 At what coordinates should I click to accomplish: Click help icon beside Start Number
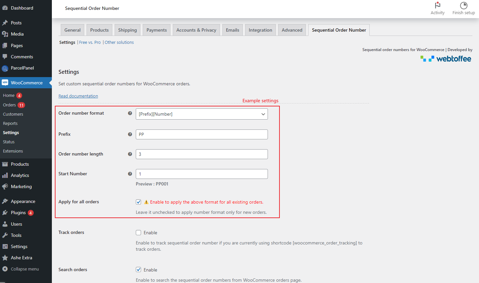[x=130, y=174]
